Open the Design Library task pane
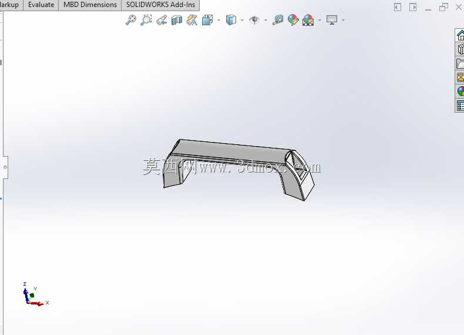464x335 pixels. tap(460, 49)
